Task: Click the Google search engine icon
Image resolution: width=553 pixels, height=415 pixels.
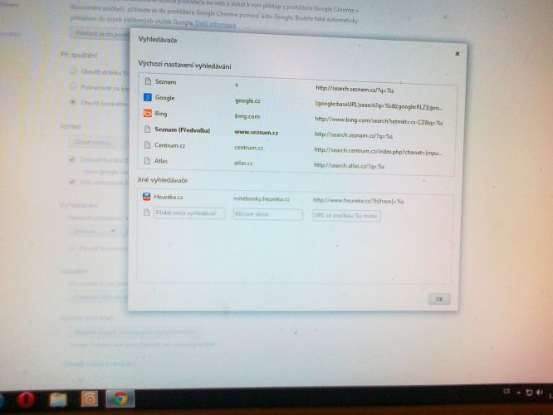Action: coord(148,97)
